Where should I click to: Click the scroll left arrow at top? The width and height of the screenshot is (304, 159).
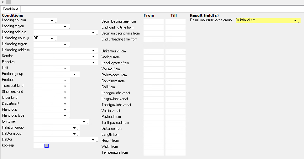pyautogui.click(x=3, y=2)
